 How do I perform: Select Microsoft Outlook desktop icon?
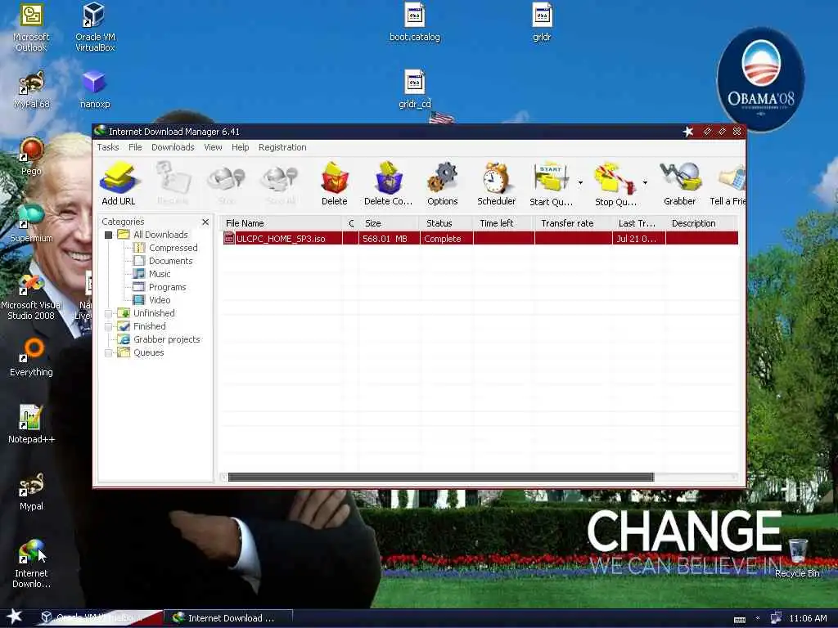pyautogui.click(x=31, y=27)
